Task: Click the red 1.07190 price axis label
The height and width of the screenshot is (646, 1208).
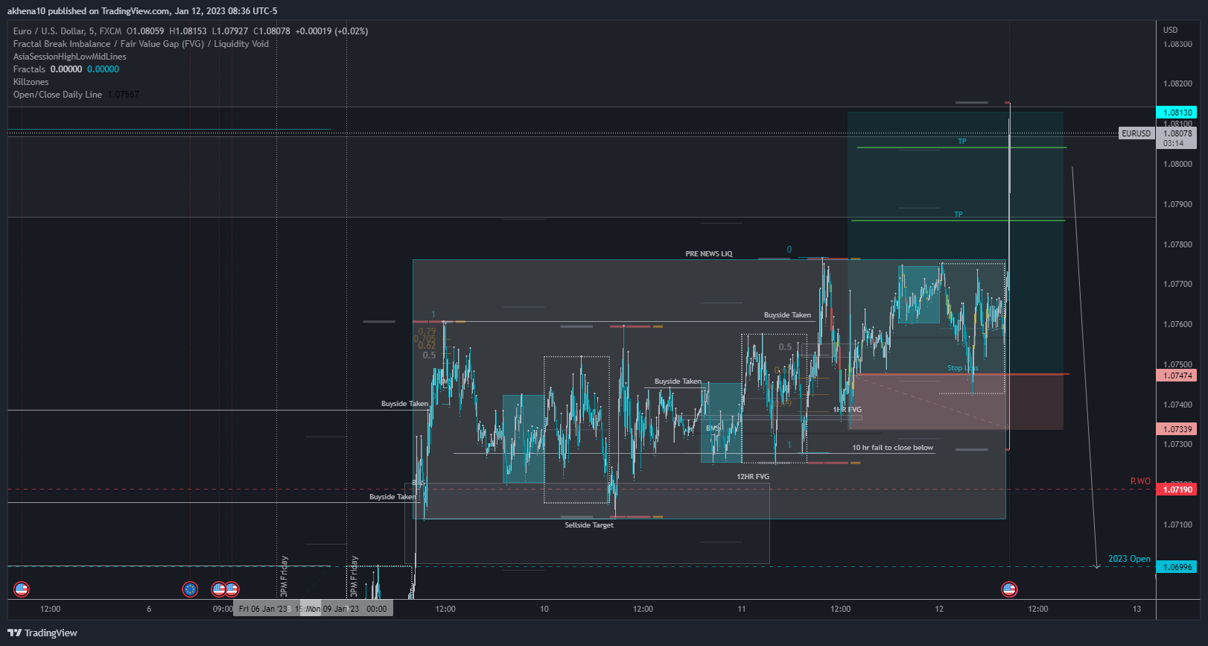Action: coord(1177,490)
